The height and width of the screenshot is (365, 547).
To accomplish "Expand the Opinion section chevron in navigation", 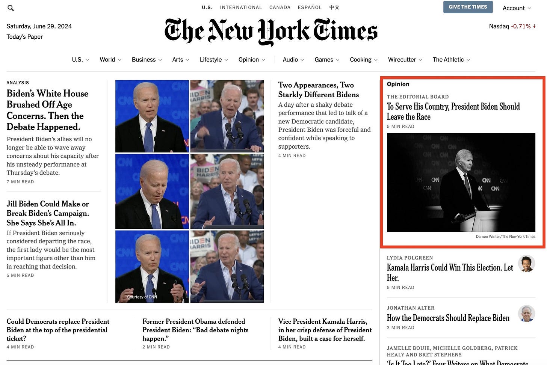I will click(x=263, y=60).
